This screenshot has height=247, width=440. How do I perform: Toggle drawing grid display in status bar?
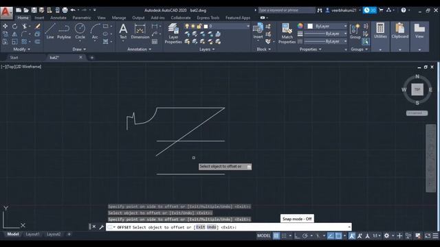(276, 236)
